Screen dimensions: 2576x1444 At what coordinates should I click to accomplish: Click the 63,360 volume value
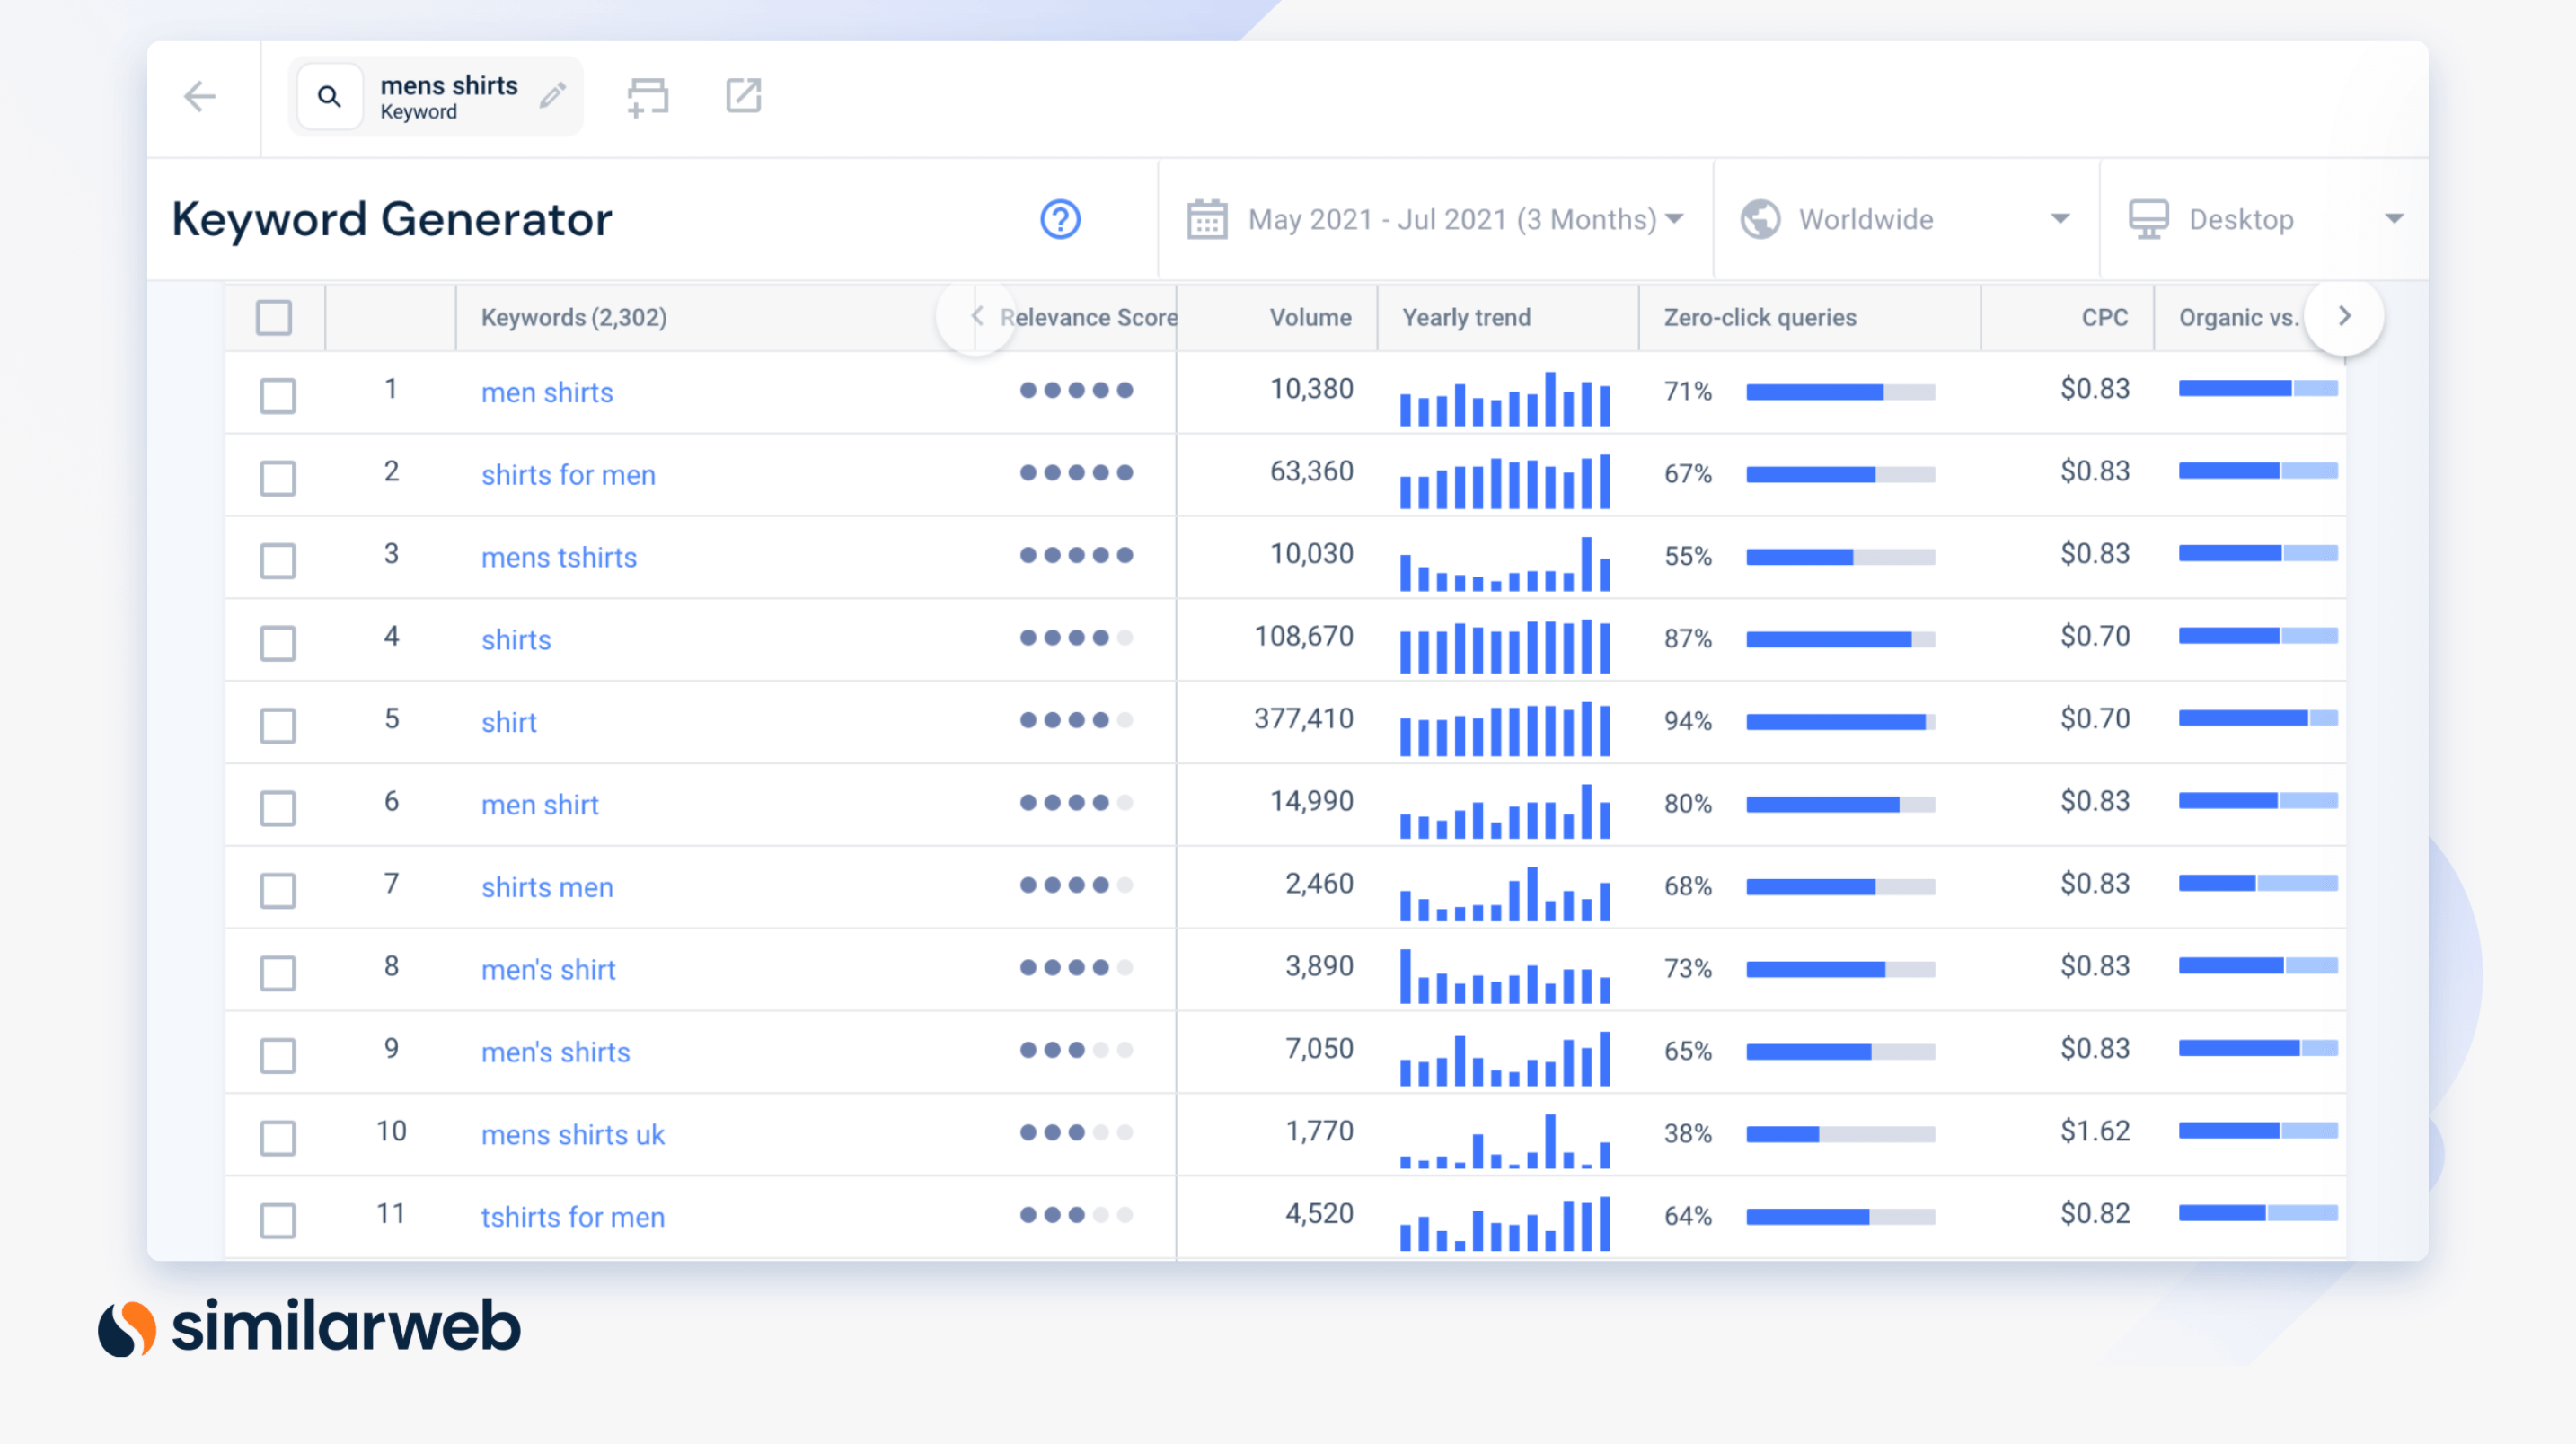[1311, 471]
